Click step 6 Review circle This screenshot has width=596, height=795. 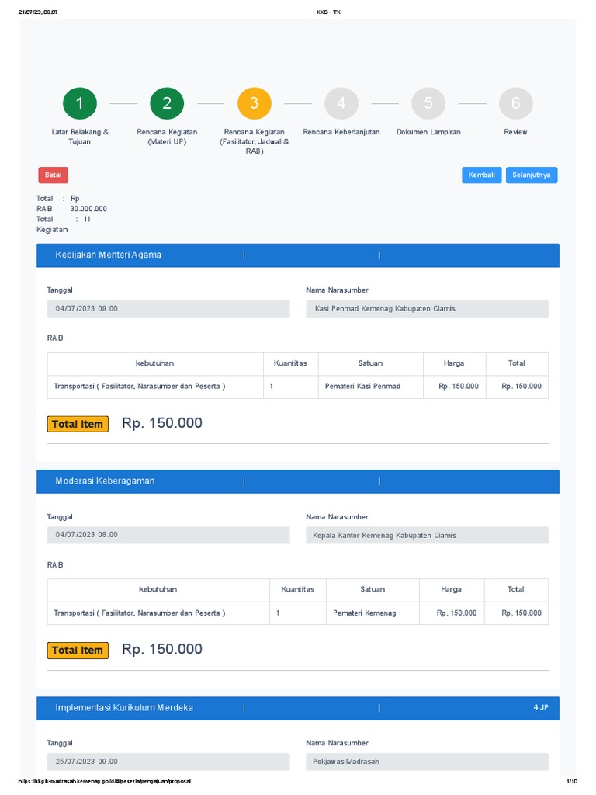[x=515, y=103]
